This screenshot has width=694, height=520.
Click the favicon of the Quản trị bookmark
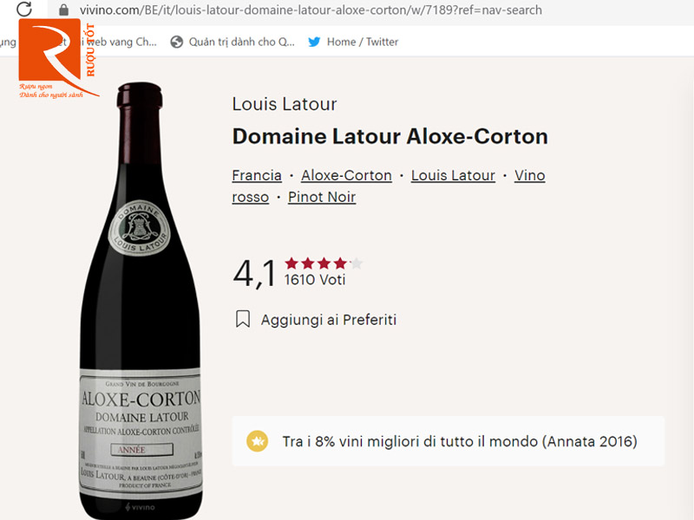[177, 42]
